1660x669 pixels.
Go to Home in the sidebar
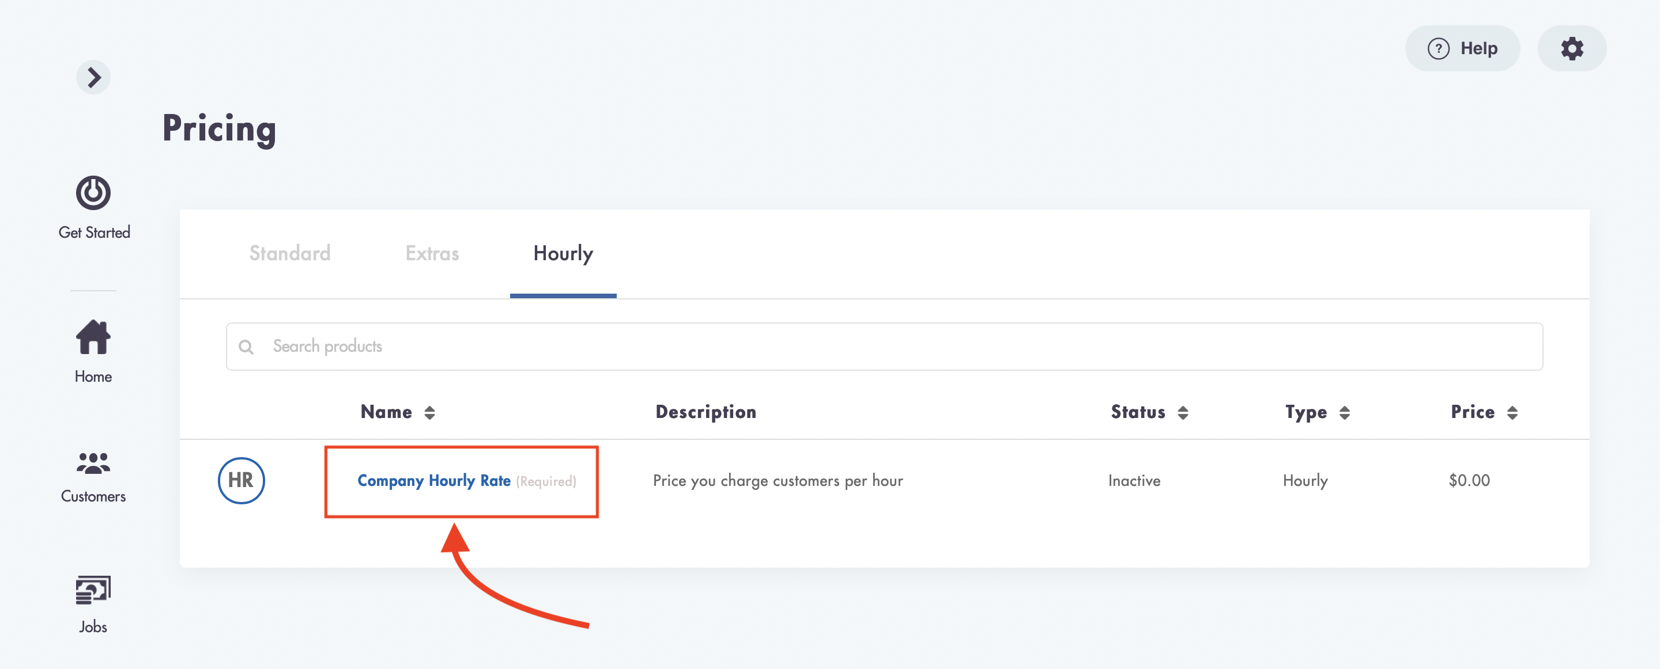click(x=93, y=352)
